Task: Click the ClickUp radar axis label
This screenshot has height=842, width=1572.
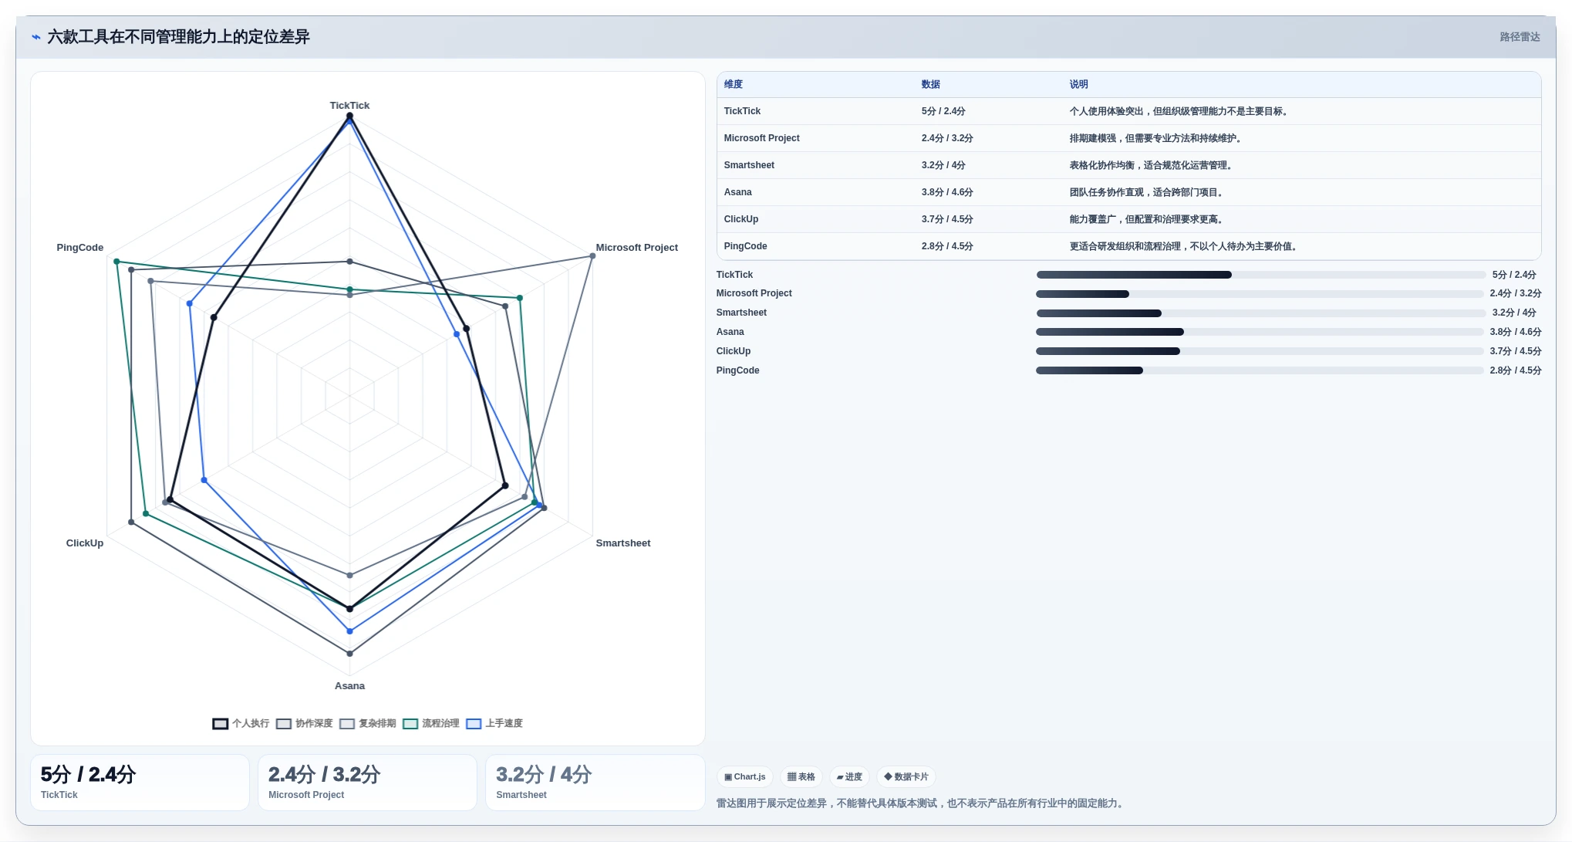Action: pos(85,543)
